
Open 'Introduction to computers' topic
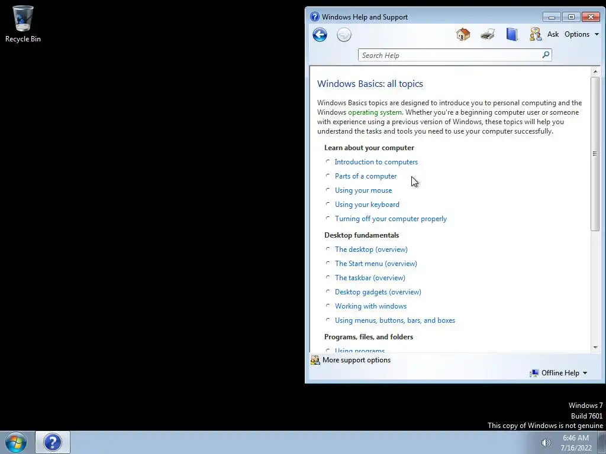pyautogui.click(x=376, y=162)
